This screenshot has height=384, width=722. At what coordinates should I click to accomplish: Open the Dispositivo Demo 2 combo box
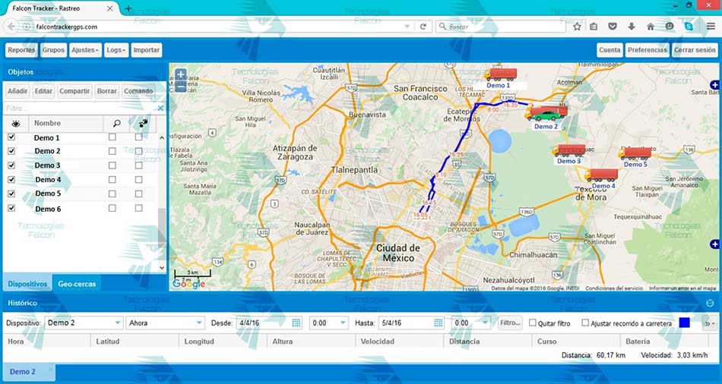coord(84,323)
